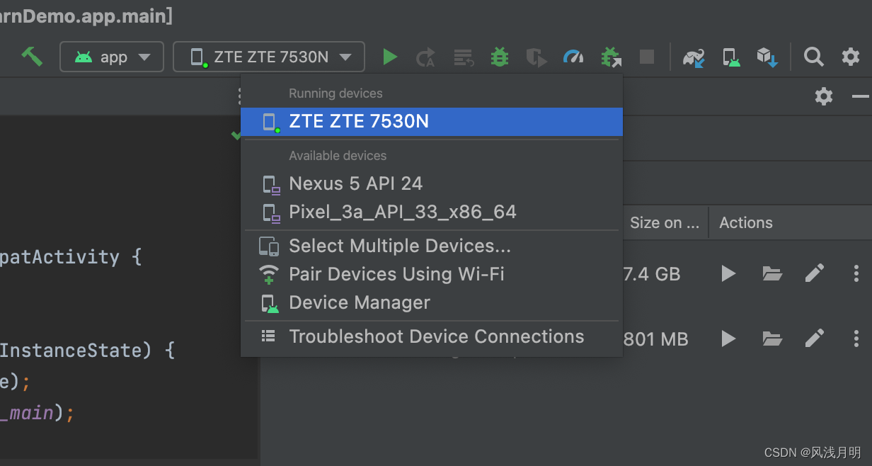Select Pixel_3a_API_33_x86_64 device
Viewport: 872px width, 466px height.
point(432,212)
